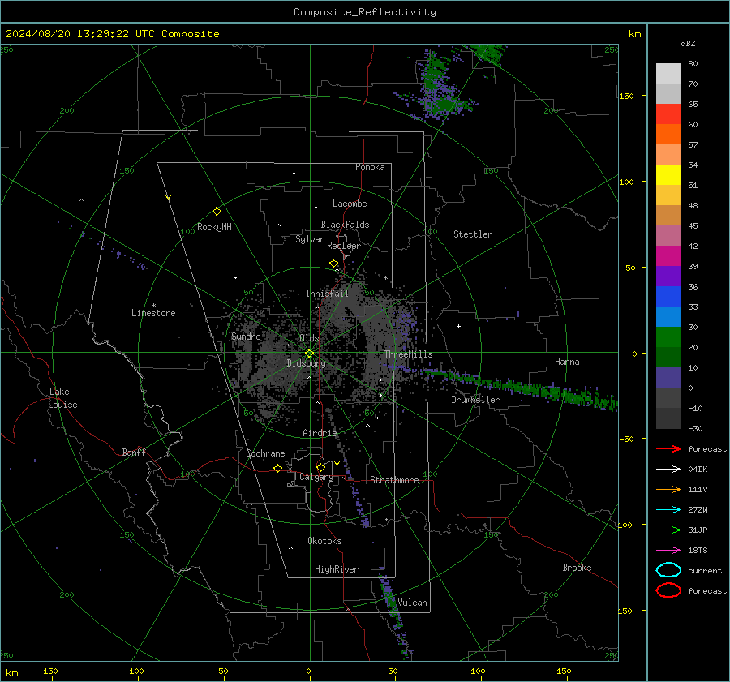Viewport: 730px width, 682px height.
Task: Click the yellow diamond marker beside RockyMH
Action: pos(217,212)
